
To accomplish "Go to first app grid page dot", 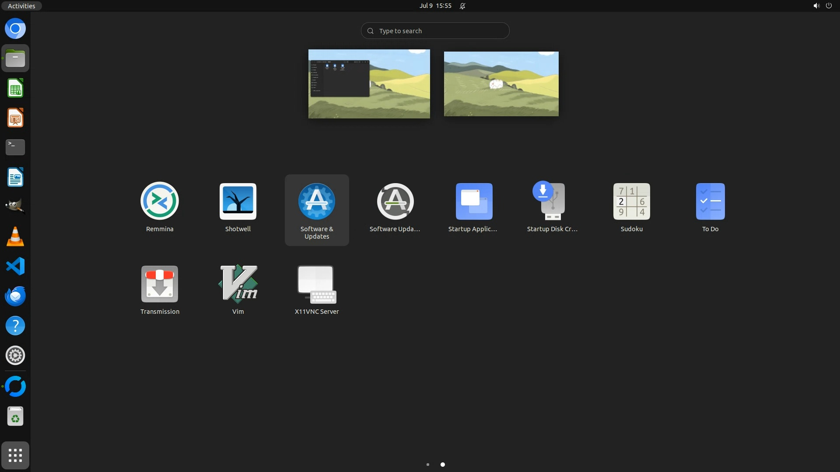I will click(x=428, y=465).
